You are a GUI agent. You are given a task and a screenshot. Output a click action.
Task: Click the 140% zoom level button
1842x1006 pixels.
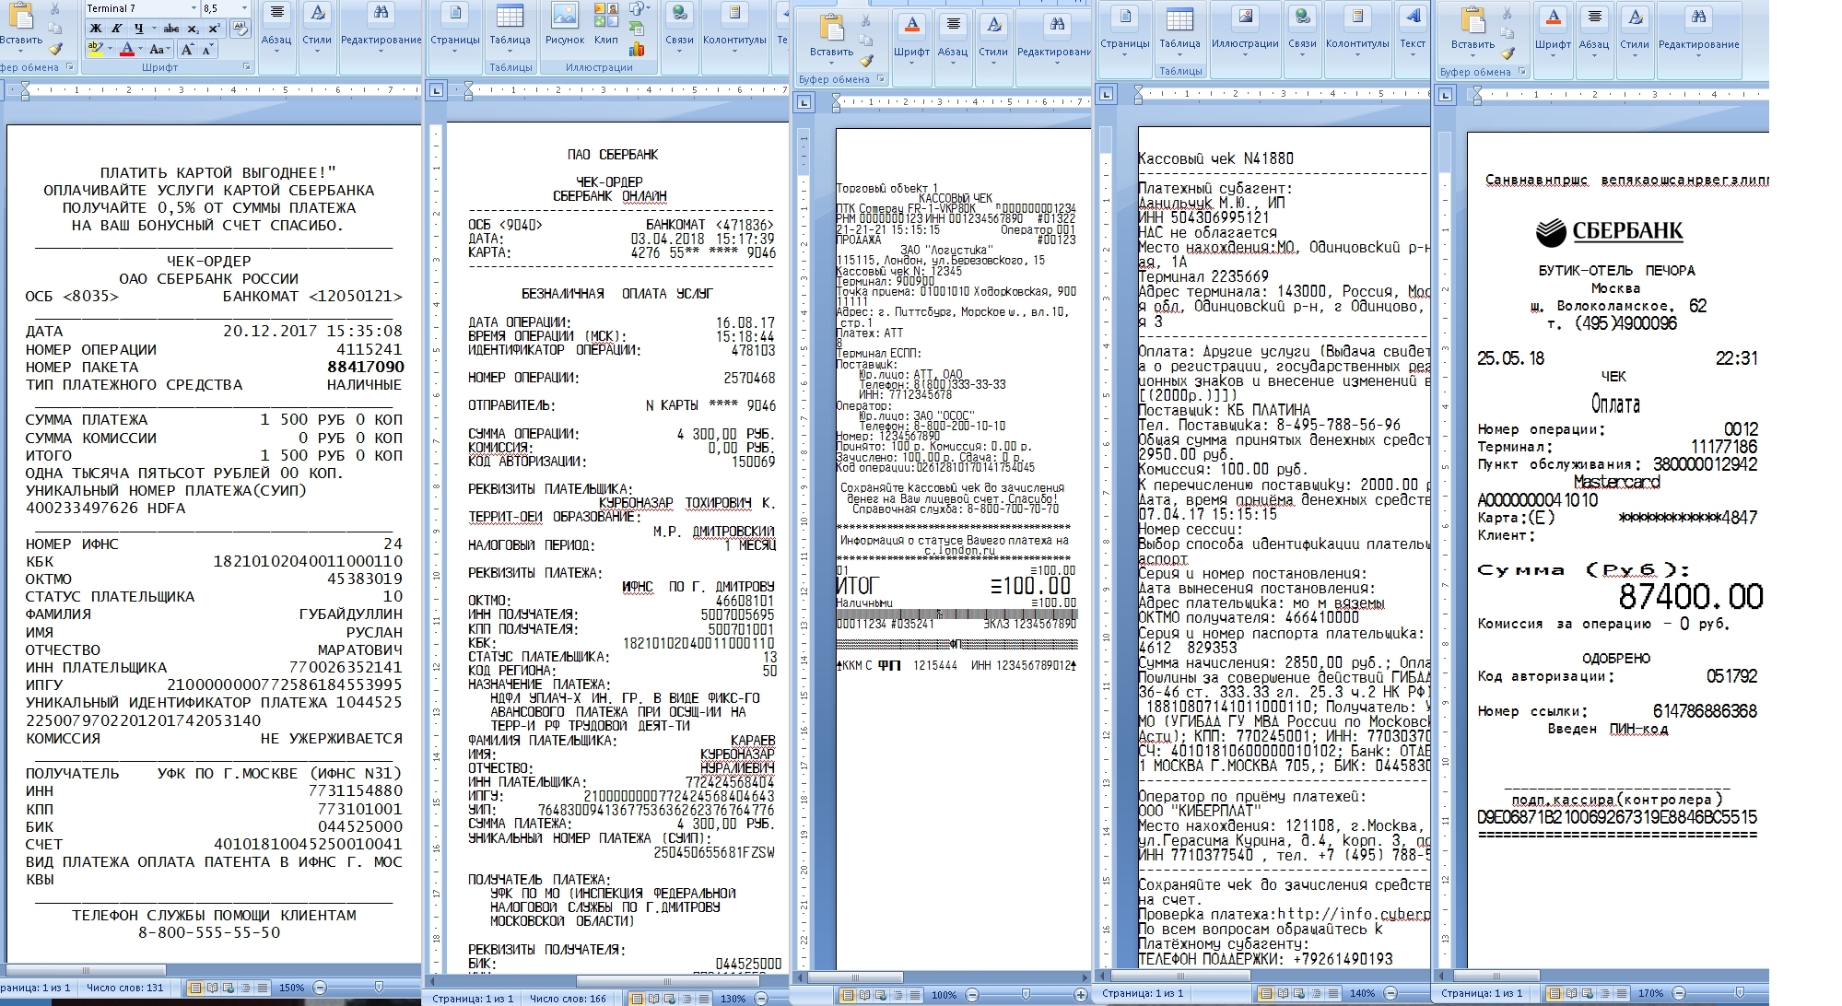(1362, 993)
